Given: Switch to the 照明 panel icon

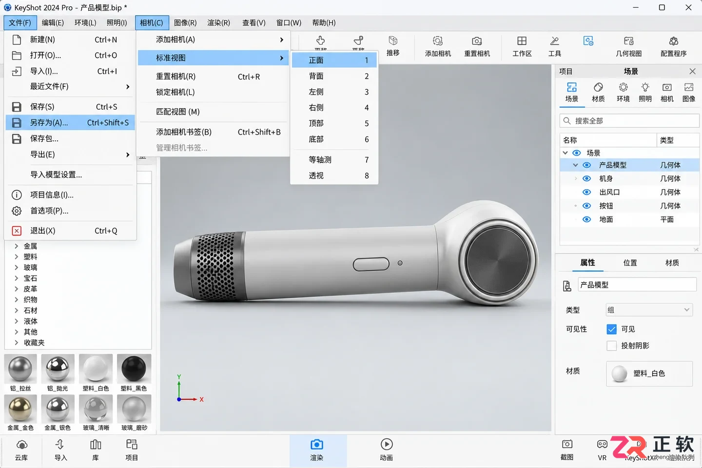Looking at the screenshot, I should [x=645, y=87].
